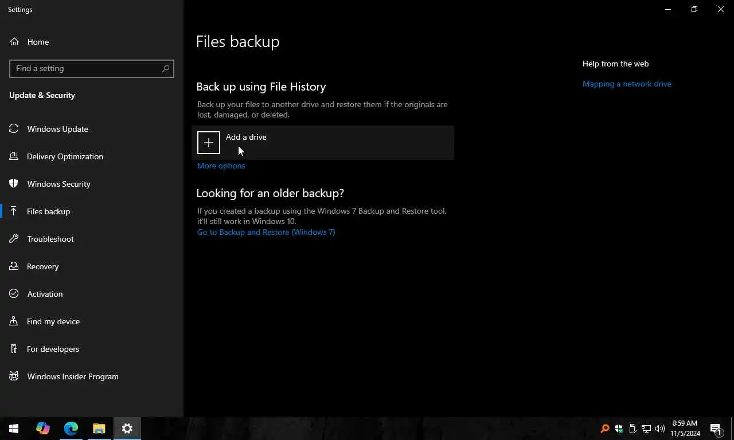Viewport: 734px width, 440px height.
Task: Click the plus icon to add a drive
Action: (x=208, y=143)
